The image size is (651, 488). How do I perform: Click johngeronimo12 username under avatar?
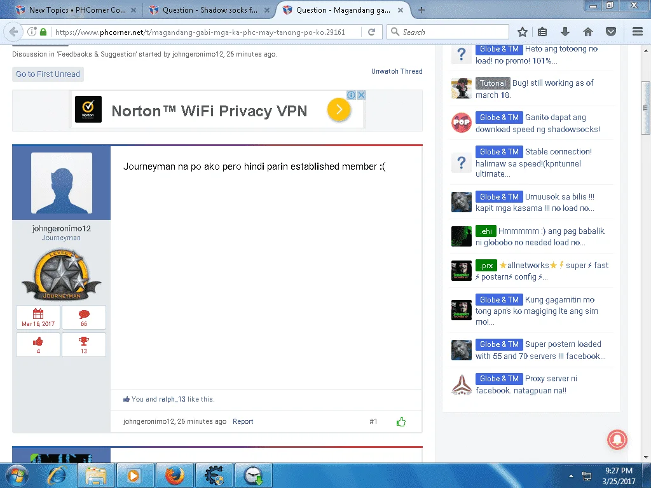click(62, 228)
